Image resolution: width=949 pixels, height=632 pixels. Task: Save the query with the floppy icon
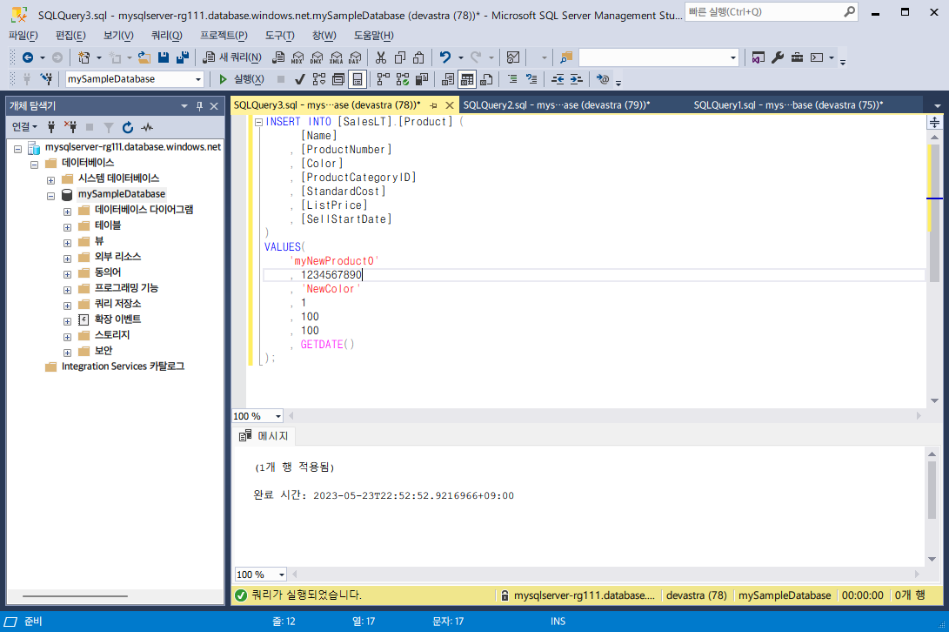click(164, 57)
